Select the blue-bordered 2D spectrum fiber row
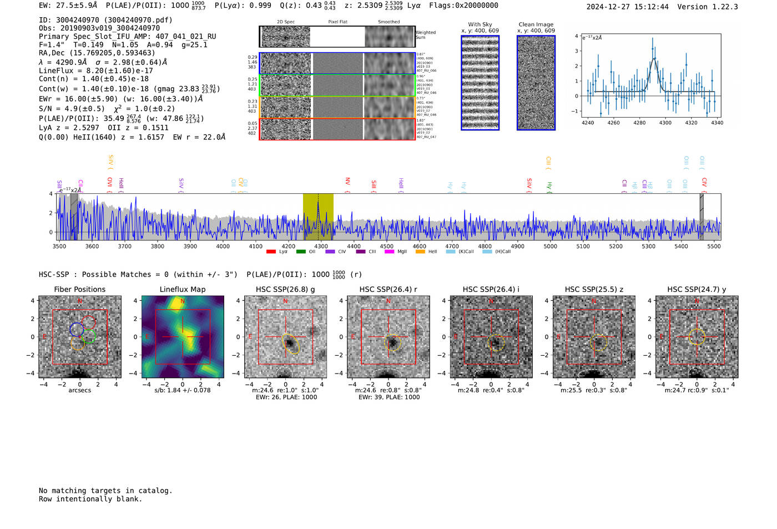 pos(337,63)
